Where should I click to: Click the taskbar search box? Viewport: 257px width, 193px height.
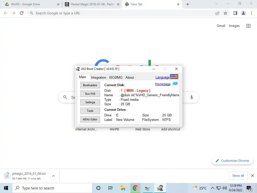coord(52,188)
